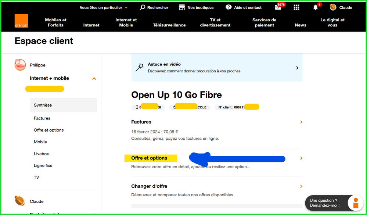Image resolution: width=367 pixels, height=215 pixels.
Task: Click the Nos boutiques store icon
Action: click(182, 7)
